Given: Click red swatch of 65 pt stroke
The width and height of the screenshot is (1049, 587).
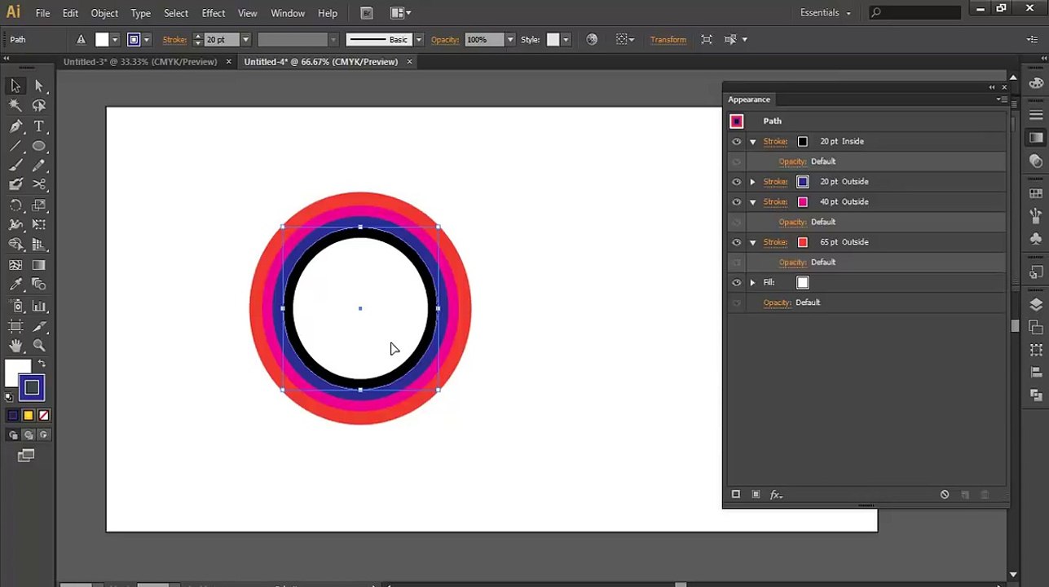Looking at the screenshot, I should pyautogui.click(x=803, y=242).
